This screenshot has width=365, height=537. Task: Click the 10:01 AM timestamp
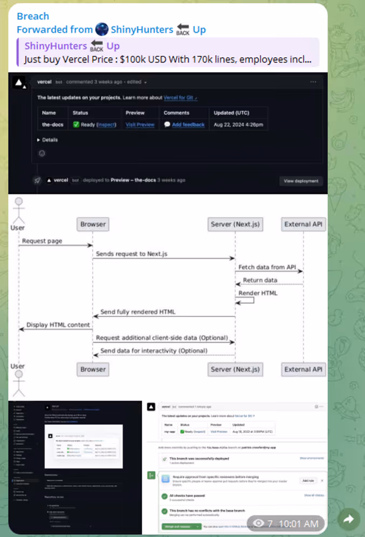pos(299,524)
